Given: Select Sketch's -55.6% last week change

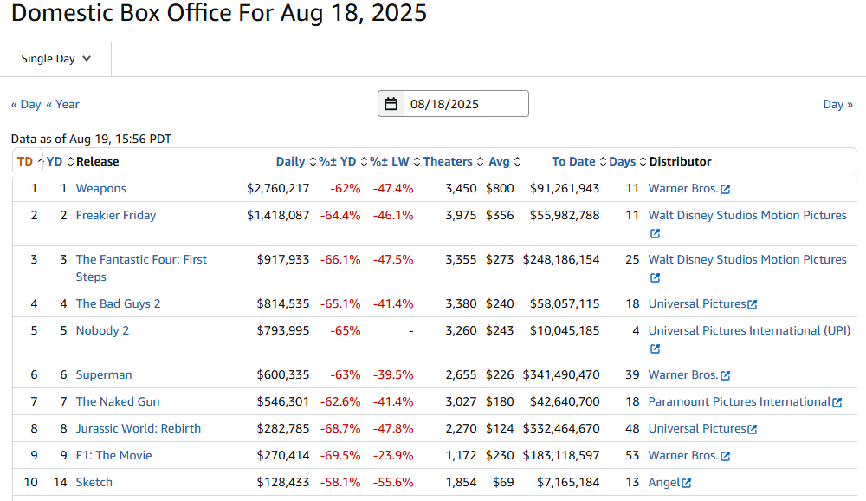Looking at the screenshot, I should (x=393, y=482).
